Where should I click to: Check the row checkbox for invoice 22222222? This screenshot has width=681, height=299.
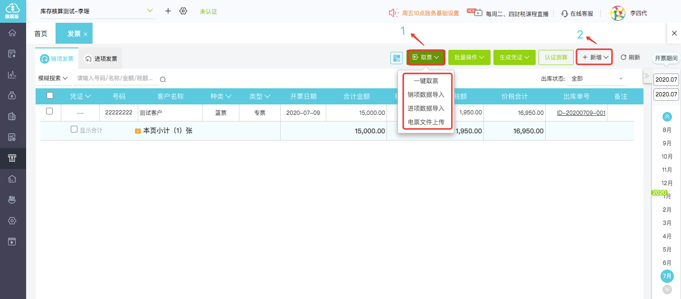(x=49, y=112)
